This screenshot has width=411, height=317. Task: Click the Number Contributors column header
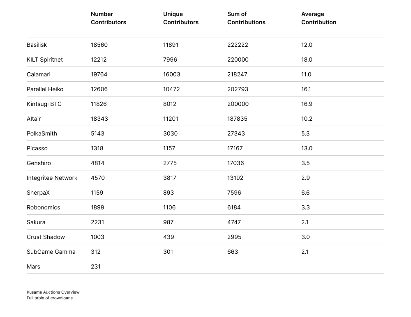[108, 18]
